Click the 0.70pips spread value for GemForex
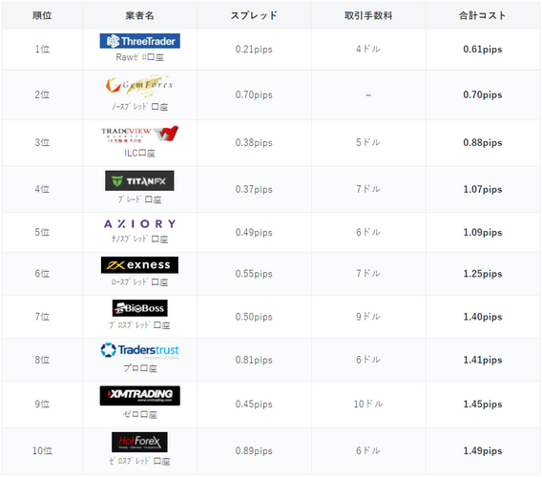542x477 pixels. (254, 94)
